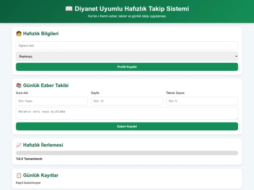This screenshot has height=190, width=254.
Task: Click the Profili Kaydet button
Action: 127,67
